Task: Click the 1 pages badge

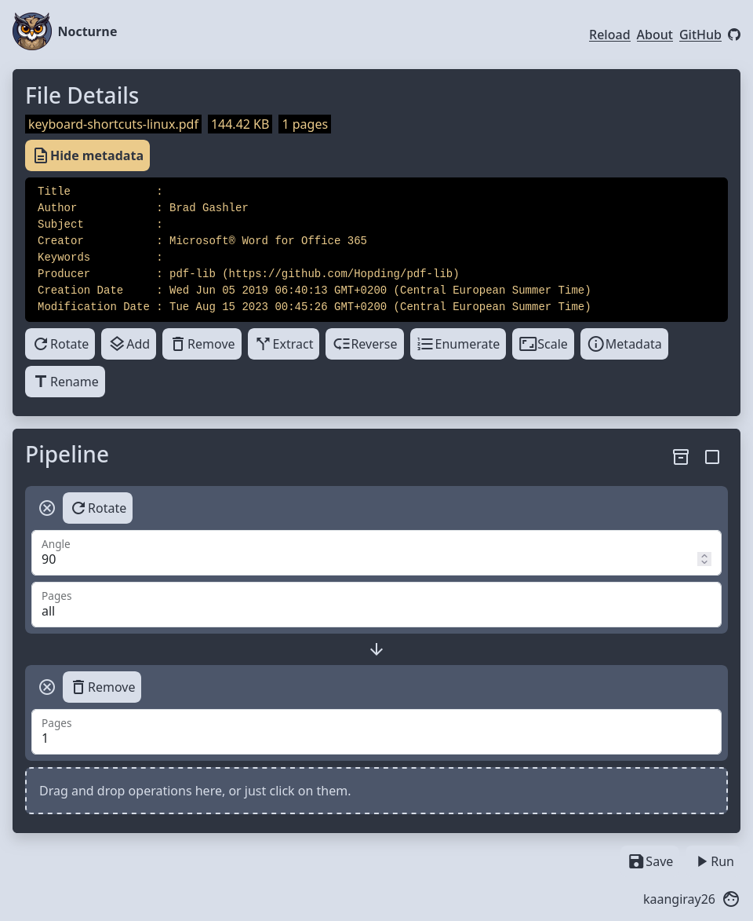Action: point(304,124)
